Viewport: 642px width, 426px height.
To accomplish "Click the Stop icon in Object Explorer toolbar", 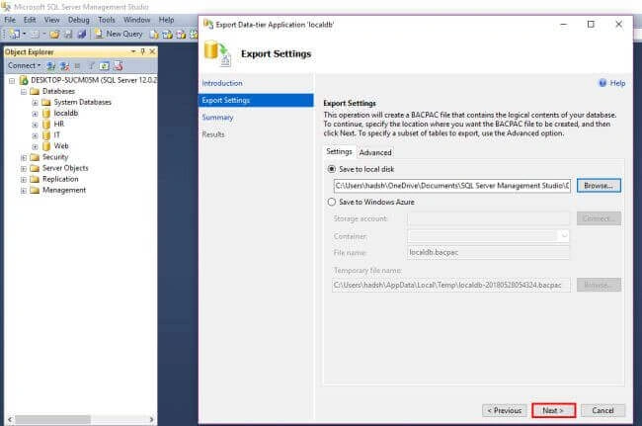I will pos(77,66).
